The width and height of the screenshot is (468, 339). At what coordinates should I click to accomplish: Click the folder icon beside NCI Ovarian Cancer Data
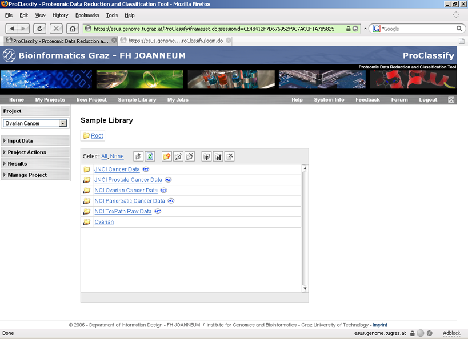tap(87, 190)
